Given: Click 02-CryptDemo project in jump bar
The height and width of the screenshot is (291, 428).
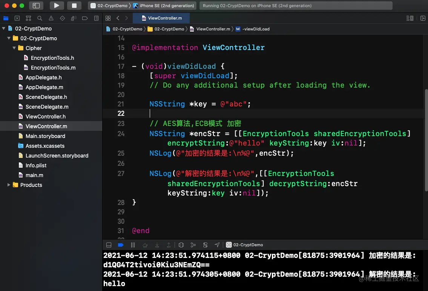Looking at the screenshot, I should pyautogui.click(x=124, y=29).
